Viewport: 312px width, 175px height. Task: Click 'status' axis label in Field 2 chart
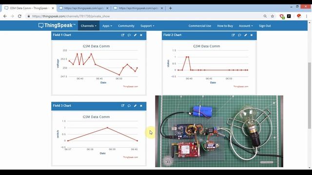(168, 64)
